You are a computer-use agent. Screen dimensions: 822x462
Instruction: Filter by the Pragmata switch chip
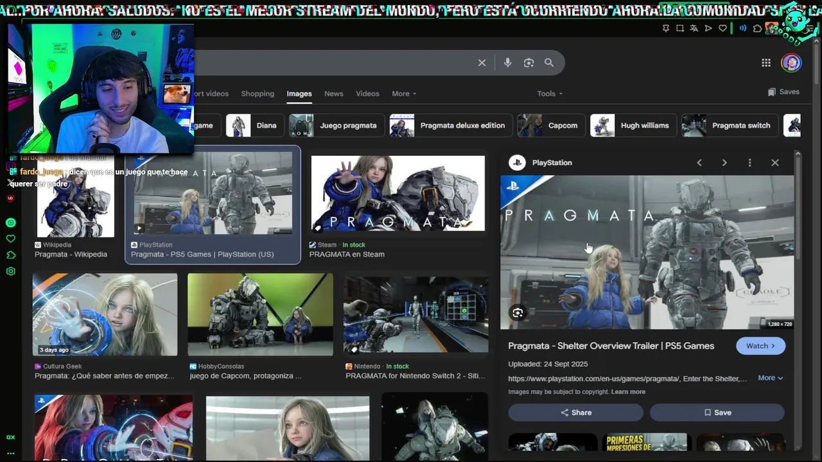pos(730,125)
